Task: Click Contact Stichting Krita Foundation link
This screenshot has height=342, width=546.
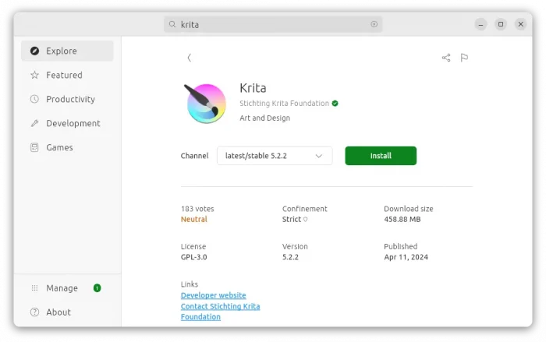Action: tap(220, 307)
